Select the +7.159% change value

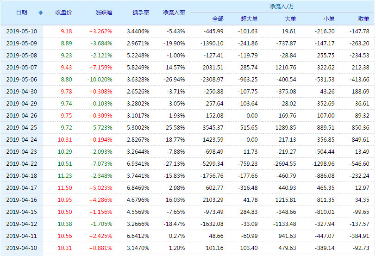[100, 67]
